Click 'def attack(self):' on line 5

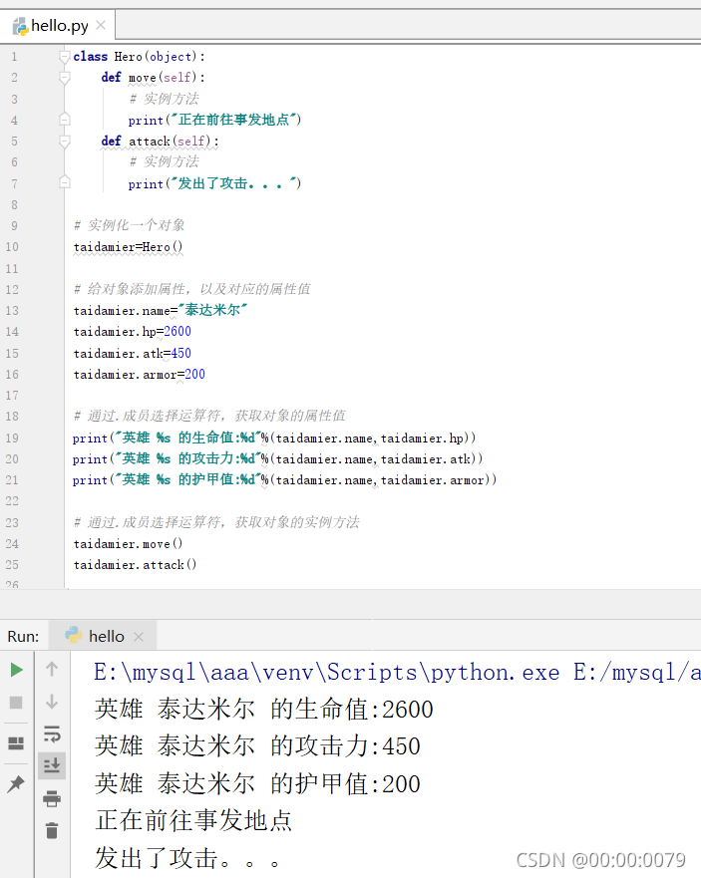click(x=160, y=142)
